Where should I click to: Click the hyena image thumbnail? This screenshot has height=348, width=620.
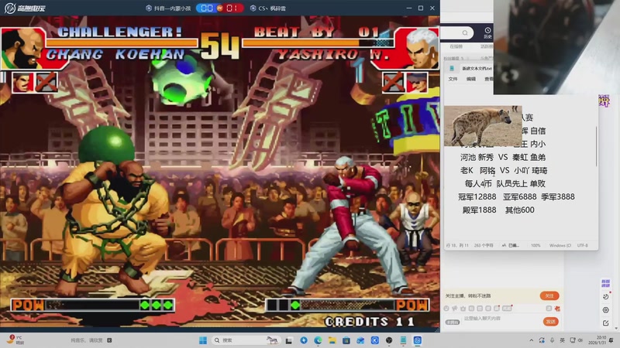tap(483, 125)
